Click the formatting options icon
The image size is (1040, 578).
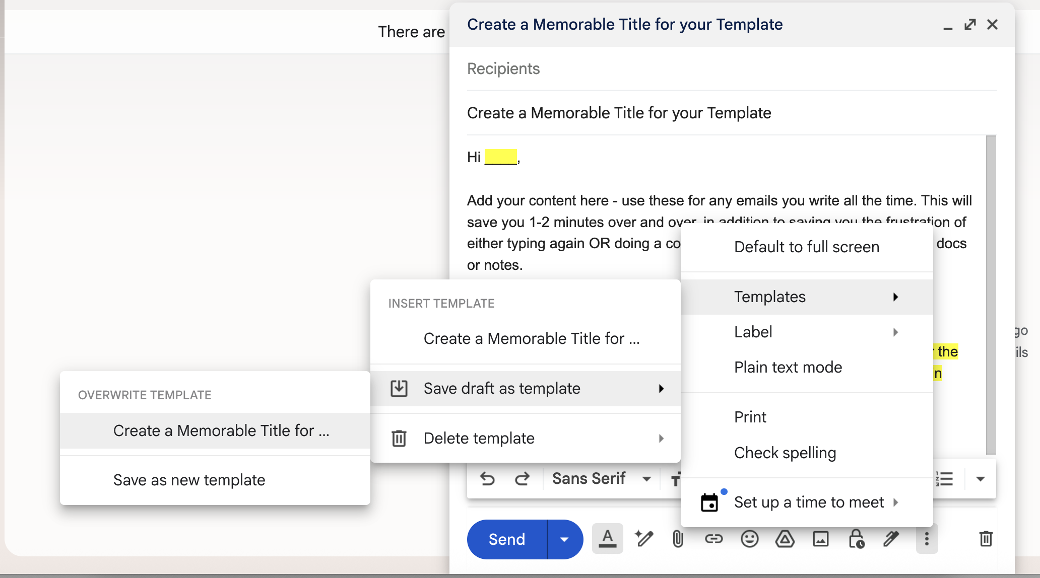pyautogui.click(x=607, y=539)
